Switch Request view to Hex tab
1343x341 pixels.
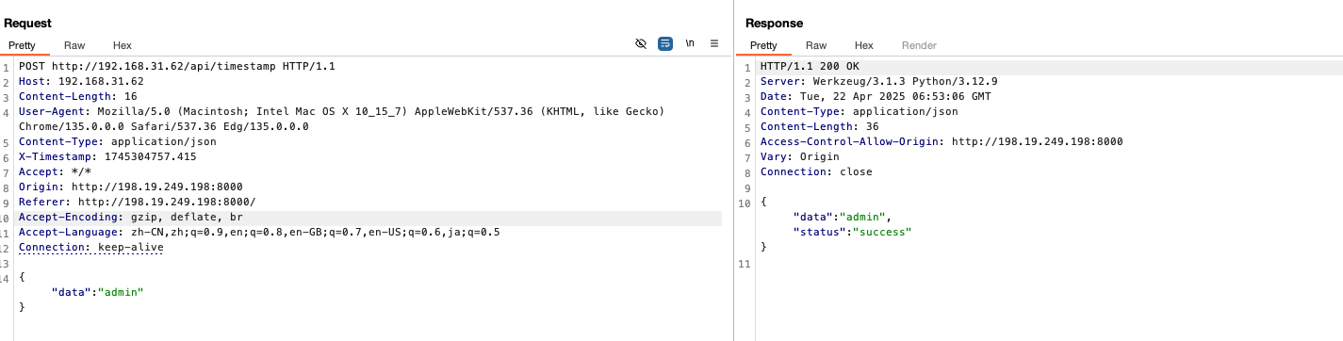pos(123,45)
